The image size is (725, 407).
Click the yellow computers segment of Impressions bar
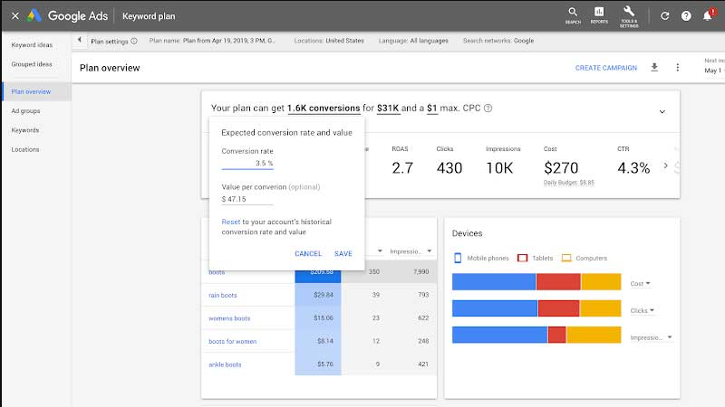[594, 335]
